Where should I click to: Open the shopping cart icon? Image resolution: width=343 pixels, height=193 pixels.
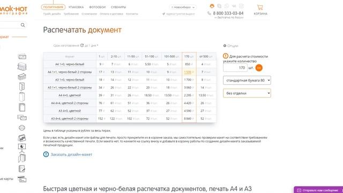260,7
